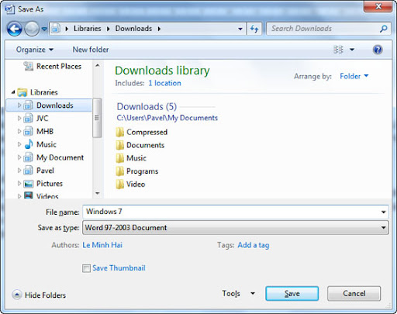The height and width of the screenshot is (314, 397).
Task: Edit the author Le Minh Hai
Action: [x=102, y=245]
